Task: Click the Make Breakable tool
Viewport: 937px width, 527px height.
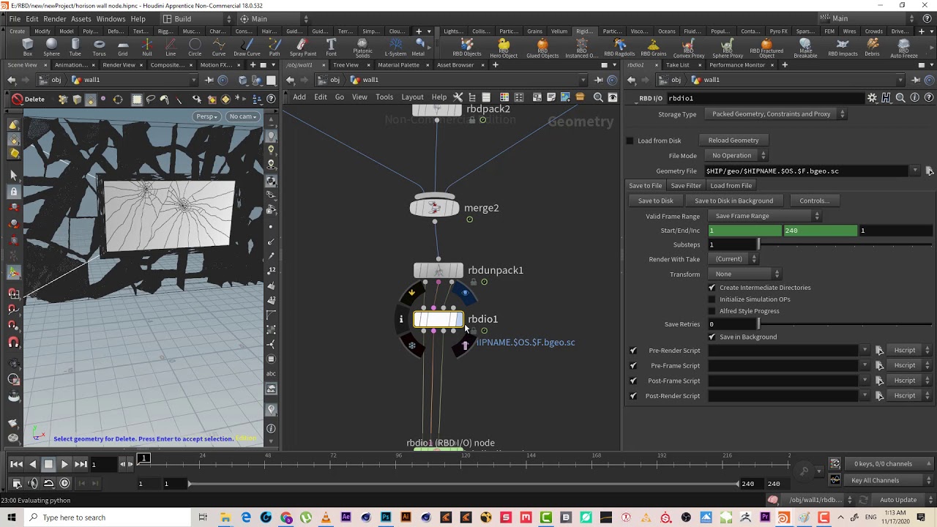Action: [x=805, y=48]
